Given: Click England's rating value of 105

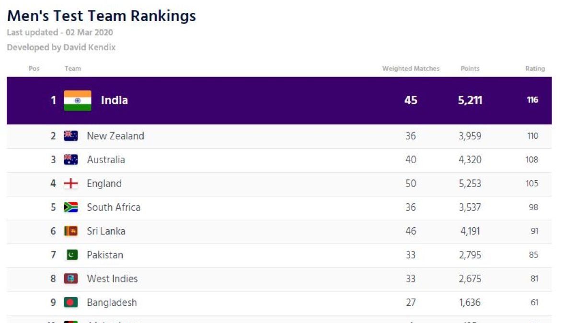Looking at the screenshot, I should point(532,184).
